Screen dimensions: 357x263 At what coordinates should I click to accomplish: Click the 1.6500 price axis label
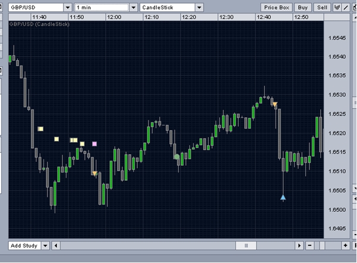337,209
